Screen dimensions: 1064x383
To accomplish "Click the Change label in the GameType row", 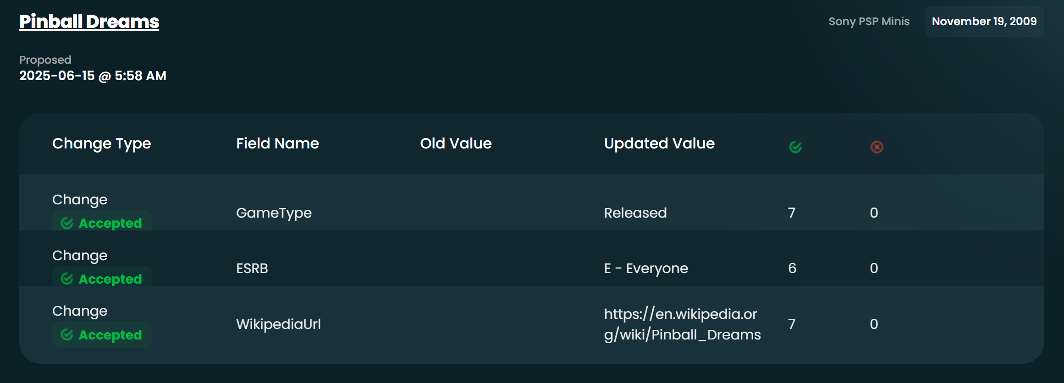I will (x=80, y=200).
